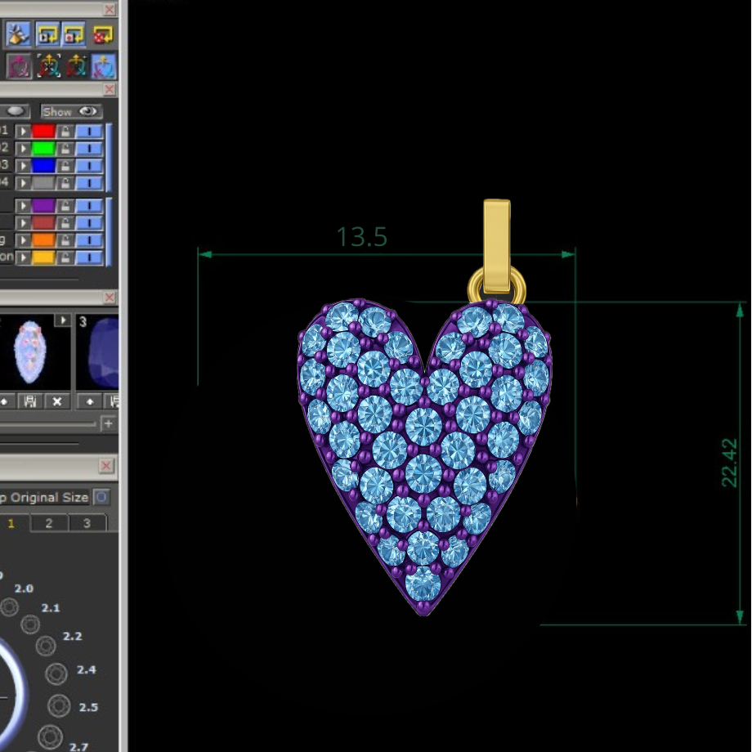Select the highlighted blue gem tool icon
This screenshot has height=752, width=752.
coord(101,65)
